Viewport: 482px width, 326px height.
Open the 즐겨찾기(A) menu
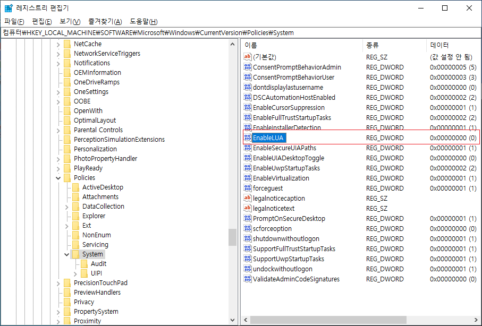(105, 22)
